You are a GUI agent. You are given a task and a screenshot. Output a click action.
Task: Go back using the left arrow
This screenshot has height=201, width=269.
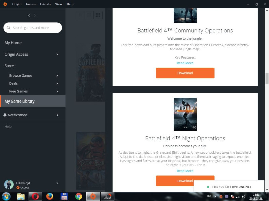29,15
